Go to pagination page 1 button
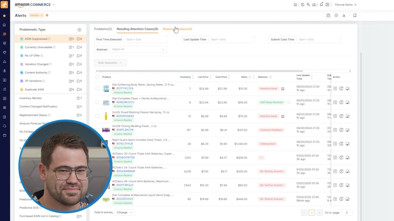Screen dimensions: 394x221 [x=312, y=212]
